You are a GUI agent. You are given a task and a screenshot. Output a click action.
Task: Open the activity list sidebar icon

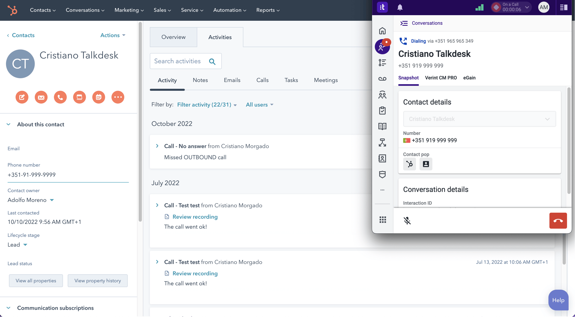pos(382,63)
